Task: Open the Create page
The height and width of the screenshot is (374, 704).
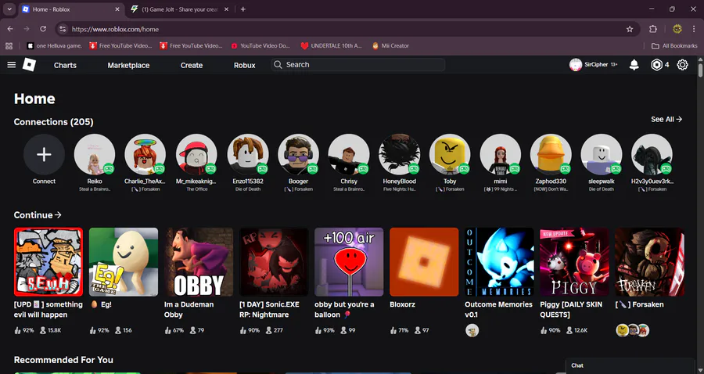Action: coord(192,65)
